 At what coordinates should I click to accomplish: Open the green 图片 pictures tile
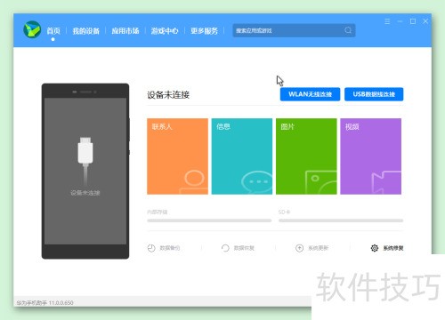(x=306, y=156)
